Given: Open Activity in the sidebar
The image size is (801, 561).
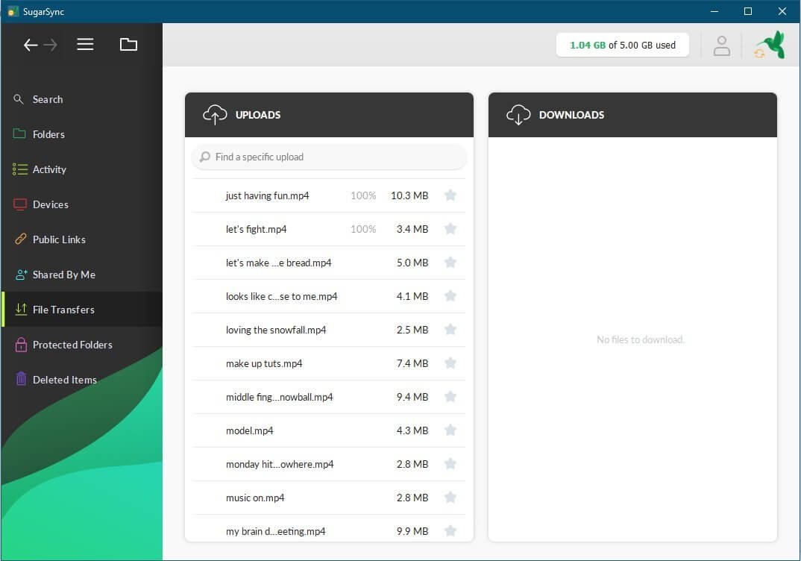Looking at the screenshot, I should coord(82,169).
